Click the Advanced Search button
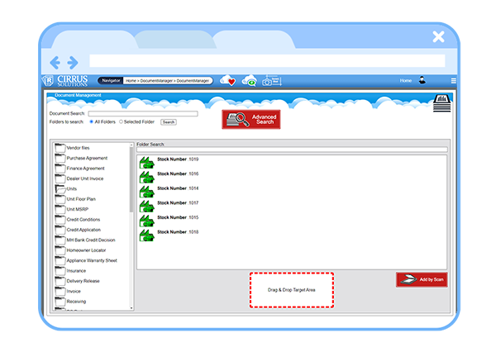Viewport: 496px width, 347px height. 251,119
